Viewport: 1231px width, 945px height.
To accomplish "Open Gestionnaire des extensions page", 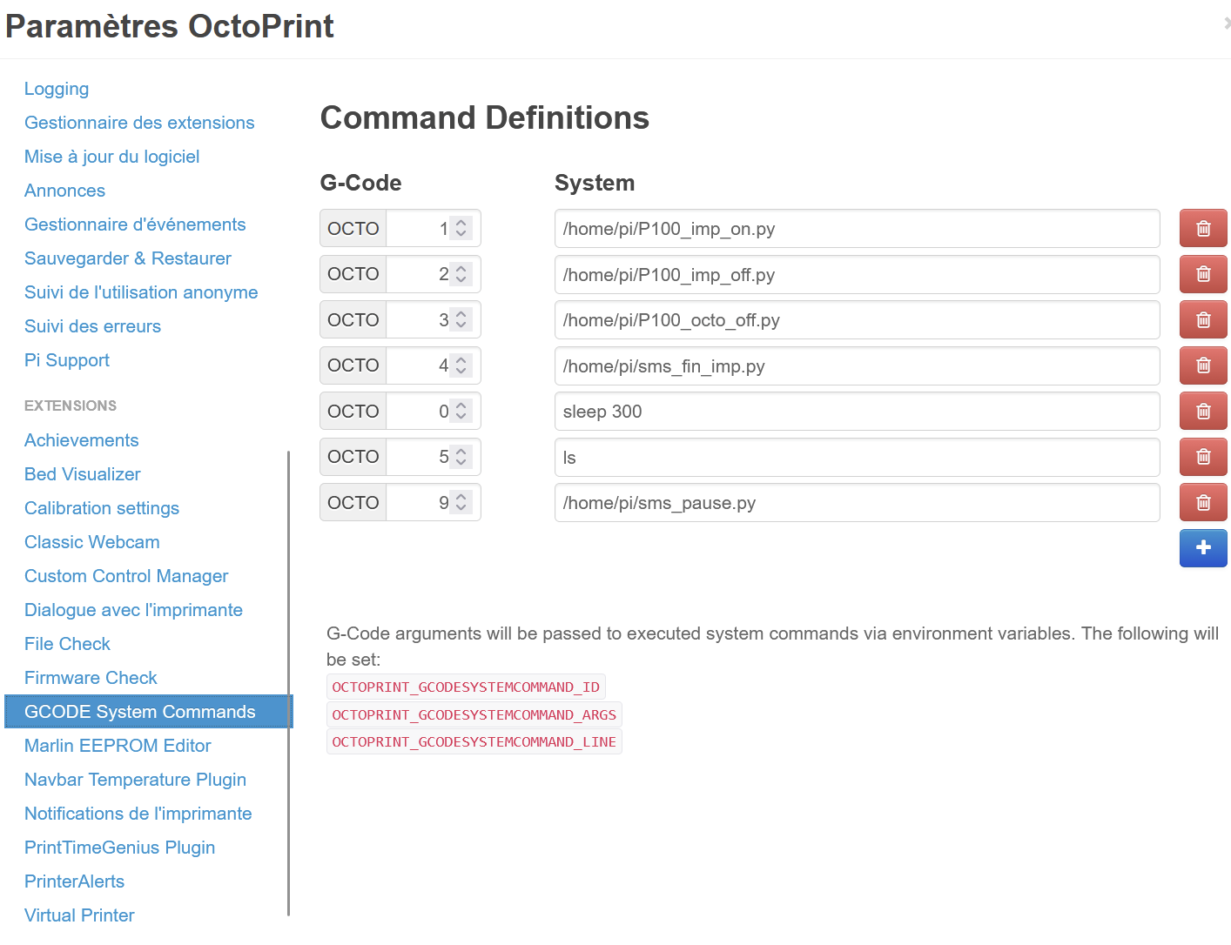I will [139, 123].
